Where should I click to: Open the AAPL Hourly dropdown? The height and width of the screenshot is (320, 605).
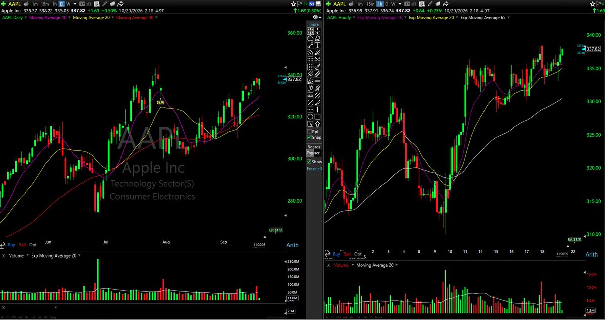(x=354, y=18)
